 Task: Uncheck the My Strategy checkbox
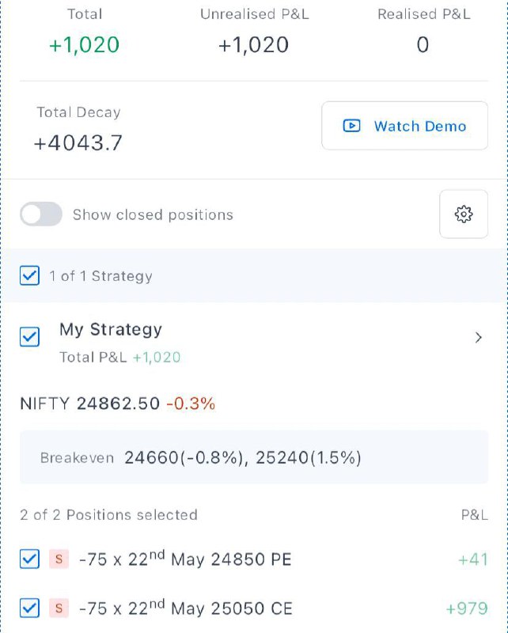pos(29,337)
